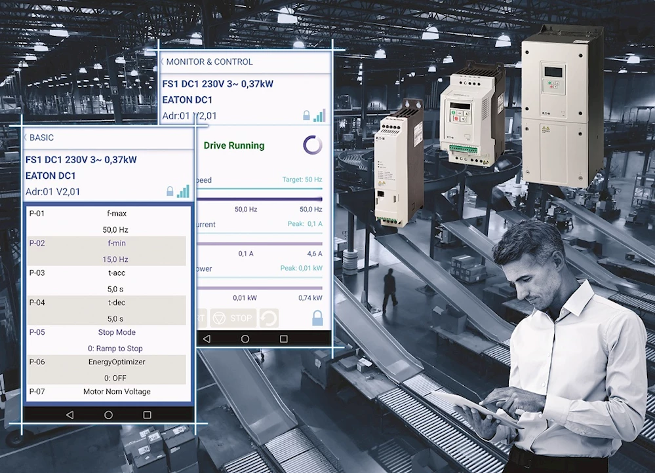
Task: Open the P-05 Stop Mode parameter selection
Action: point(108,340)
